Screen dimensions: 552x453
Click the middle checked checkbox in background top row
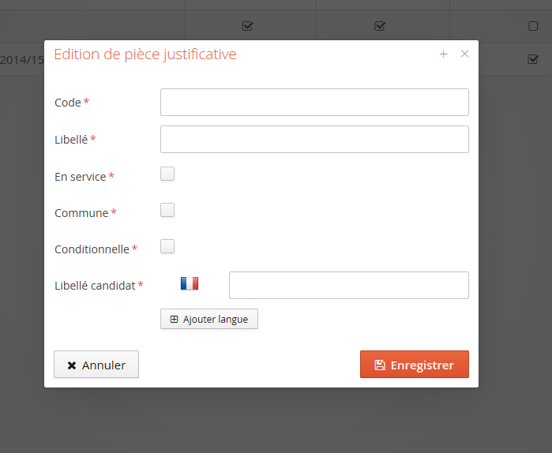[x=379, y=26]
